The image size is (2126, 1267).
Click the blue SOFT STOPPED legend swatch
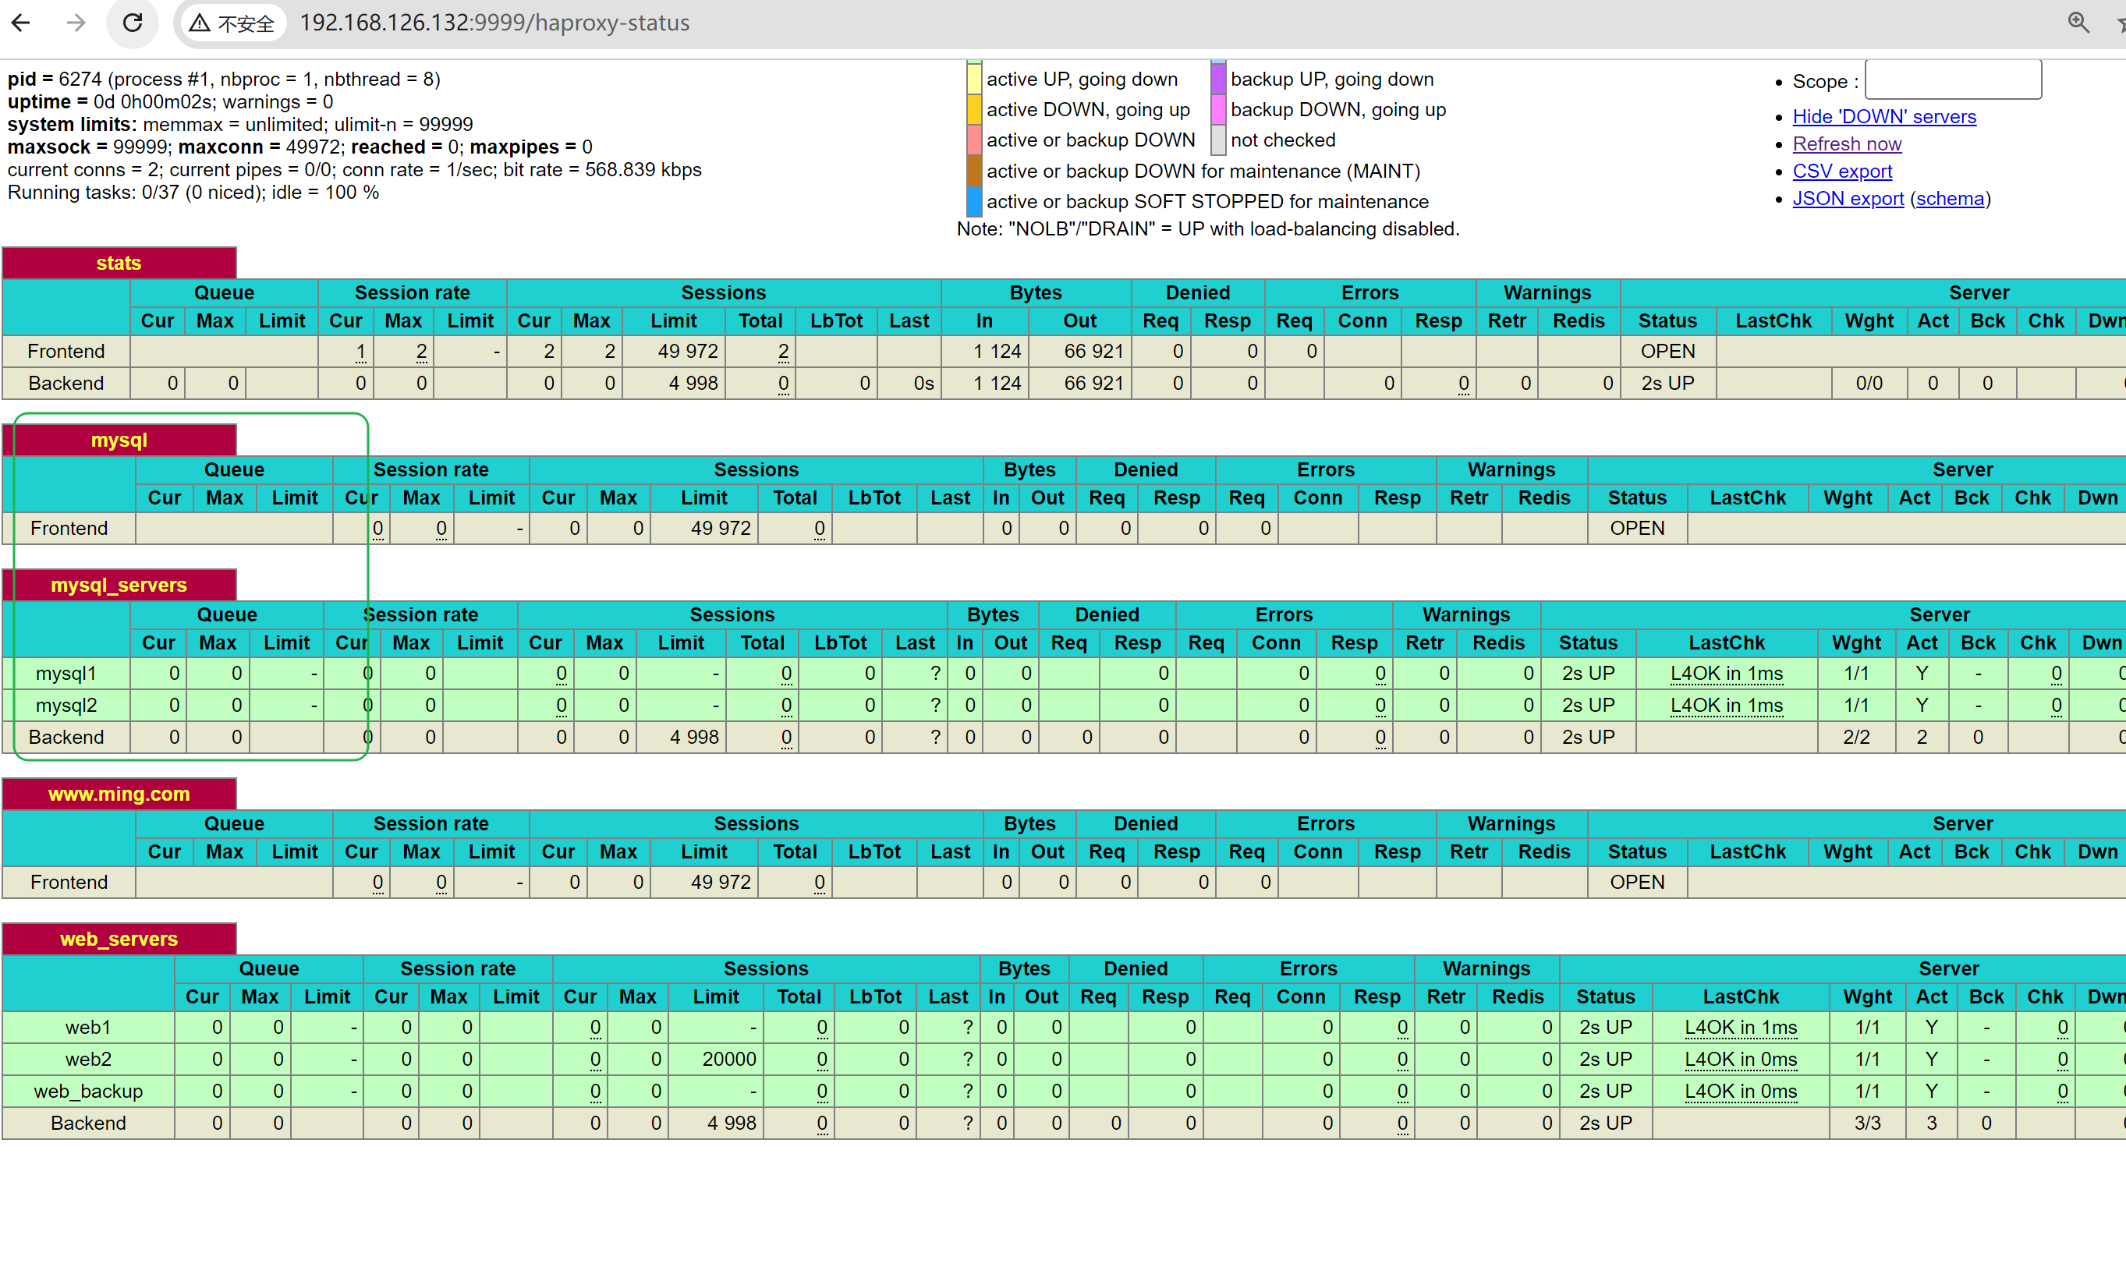click(x=973, y=201)
